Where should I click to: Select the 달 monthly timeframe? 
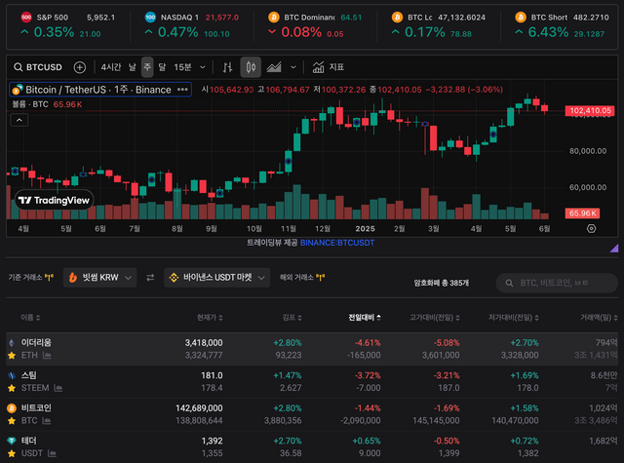162,67
